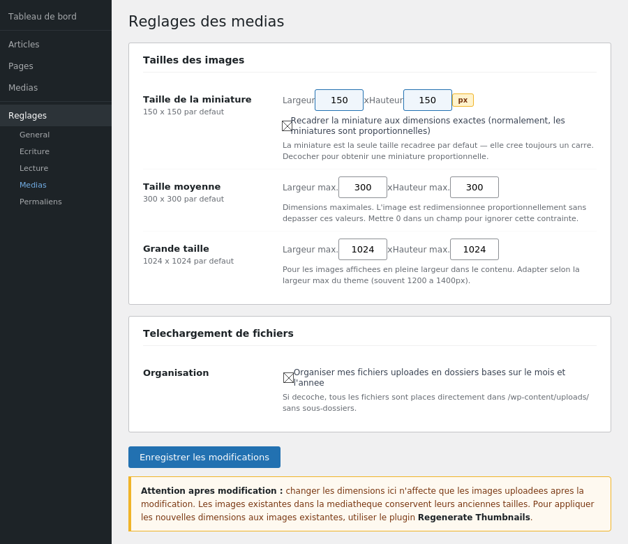Screen dimensions: 628x544
Task: Click '1024 x 1024 par defaut' text
Action: pyautogui.click(x=188, y=261)
